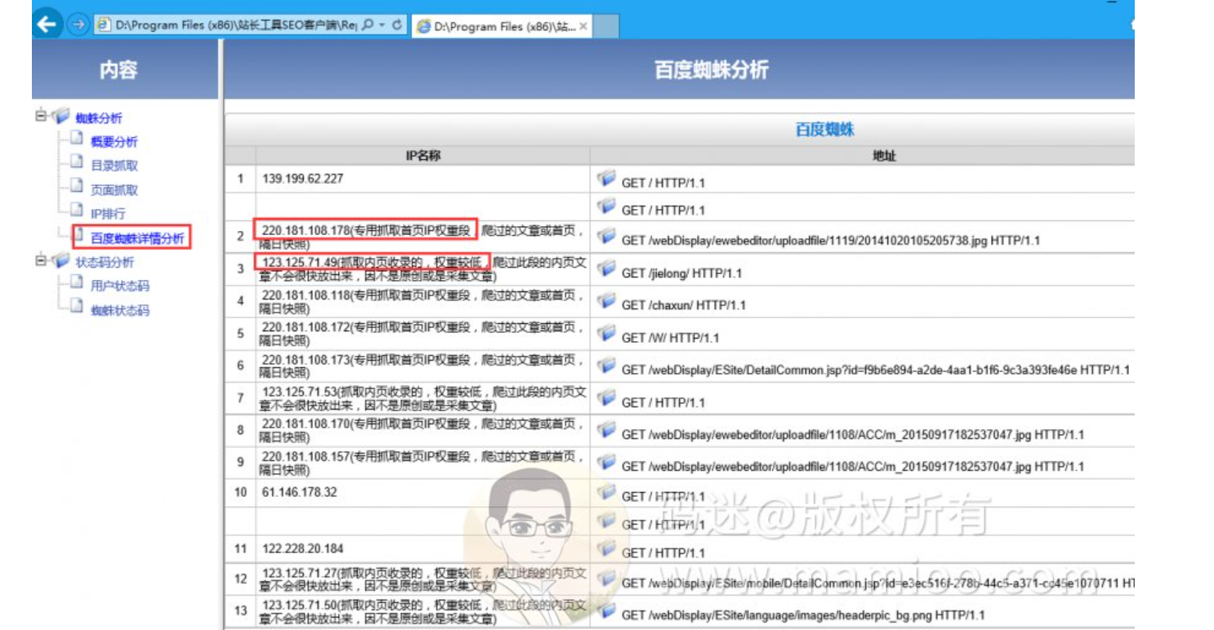The height and width of the screenshot is (630, 1214).
Task: Collapse the 蜘蛛分析 tree node
Action: pos(40,116)
